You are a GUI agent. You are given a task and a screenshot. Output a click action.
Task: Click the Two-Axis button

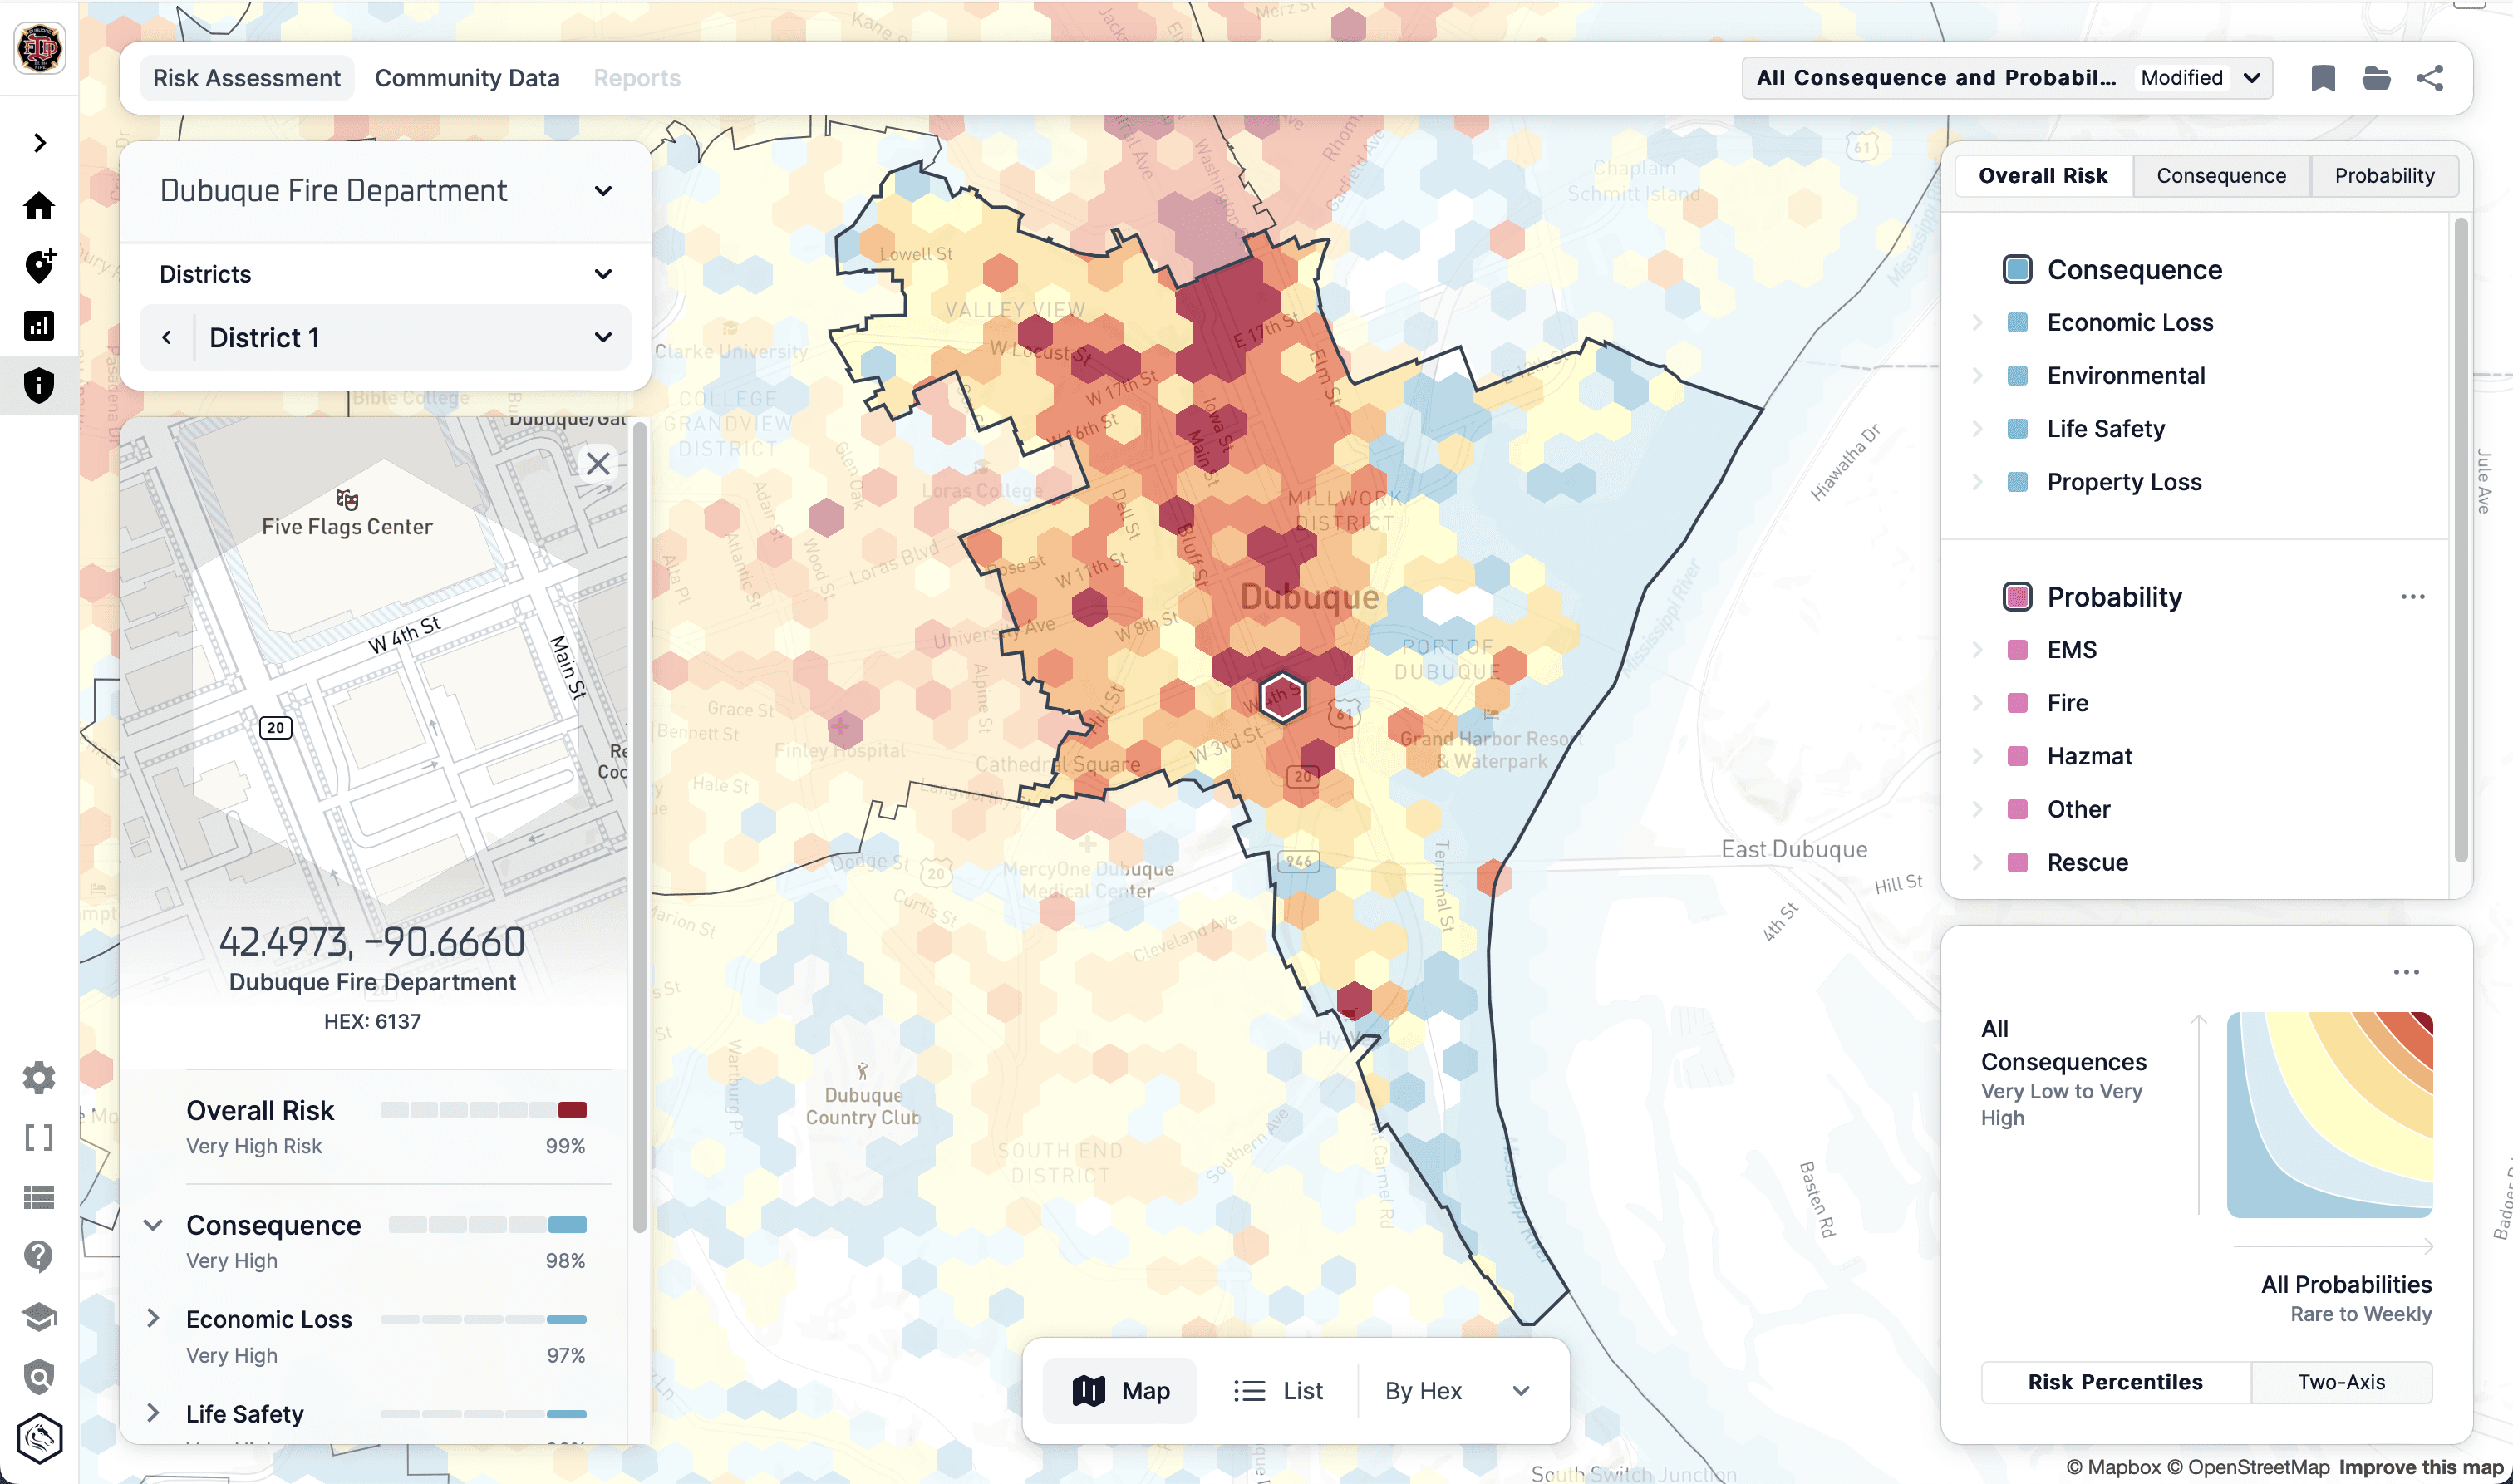coord(2341,1382)
